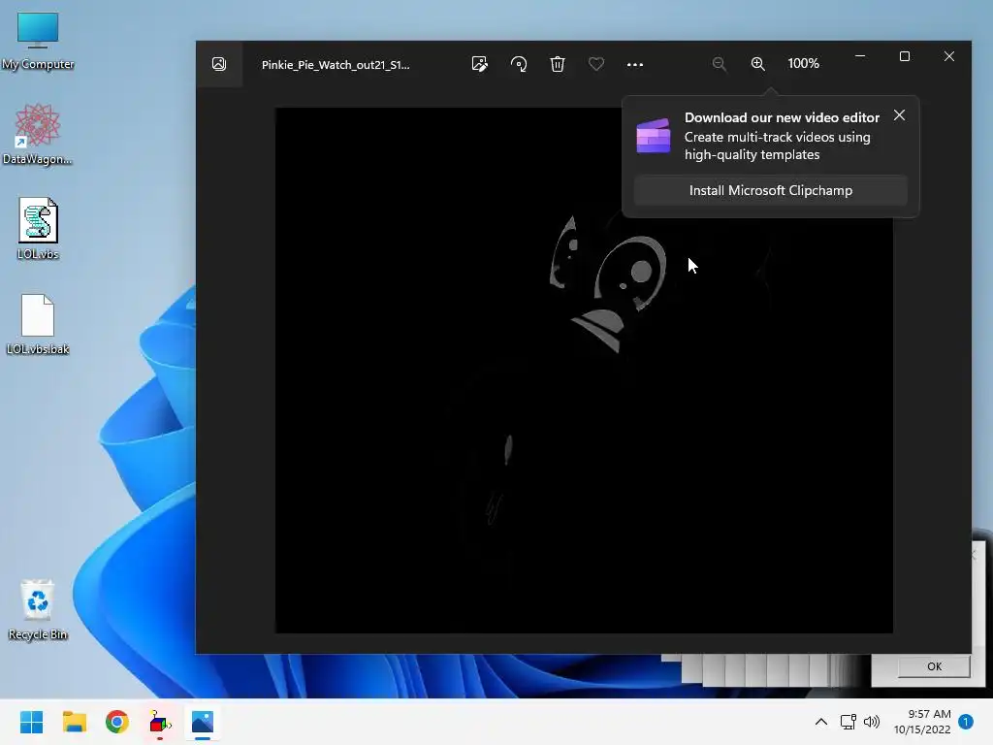Select the LOL.vbs.bak file
This screenshot has width=993, height=745.
(x=38, y=324)
